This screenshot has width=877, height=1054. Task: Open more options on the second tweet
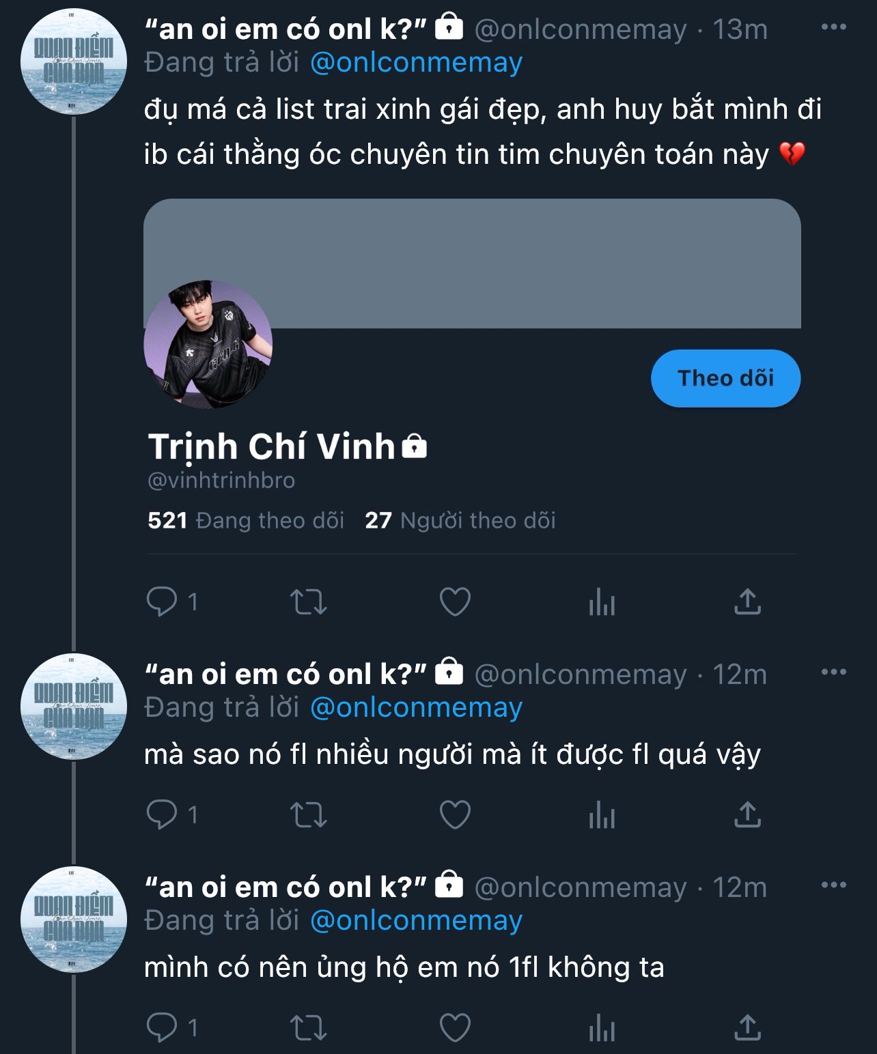point(834,672)
